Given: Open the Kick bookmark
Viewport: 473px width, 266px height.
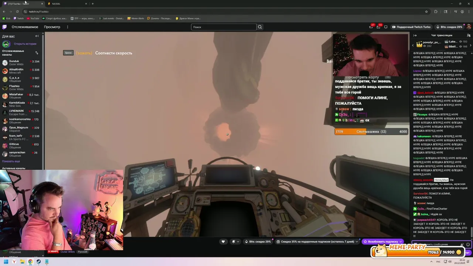Looking at the screenshot, I should 7,18.
